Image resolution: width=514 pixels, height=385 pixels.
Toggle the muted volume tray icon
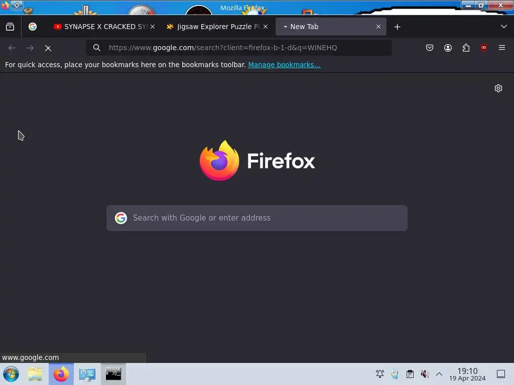tap(425, 374)
